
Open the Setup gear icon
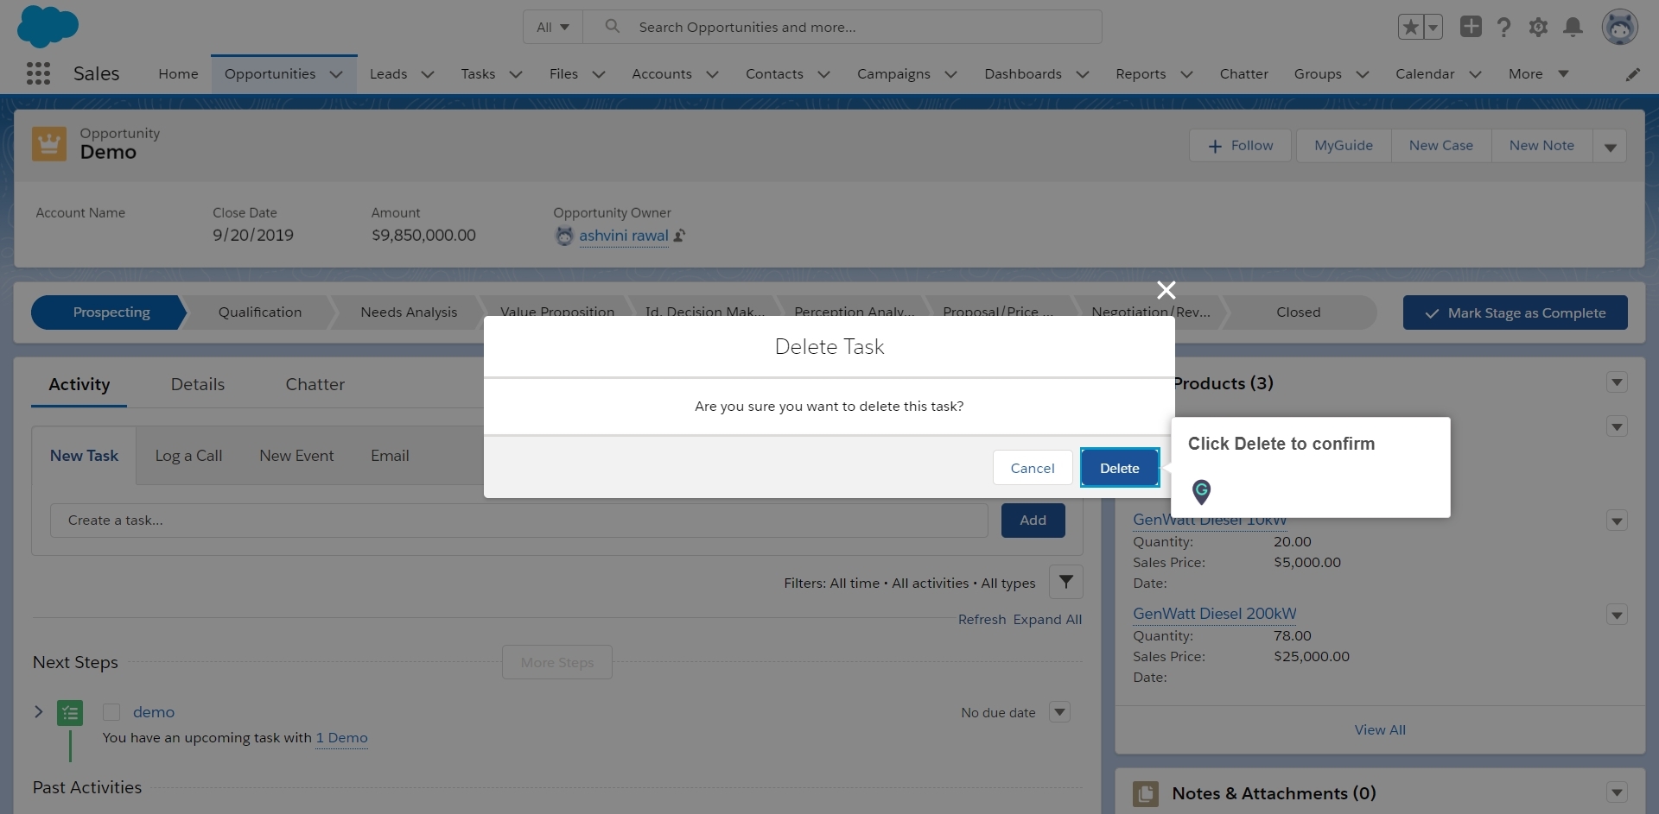tap(1538, 28)
